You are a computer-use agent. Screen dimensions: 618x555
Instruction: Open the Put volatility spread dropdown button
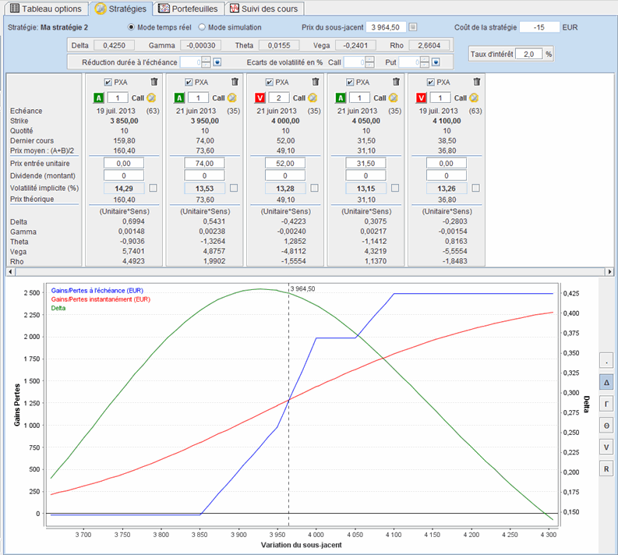(438, 62)
